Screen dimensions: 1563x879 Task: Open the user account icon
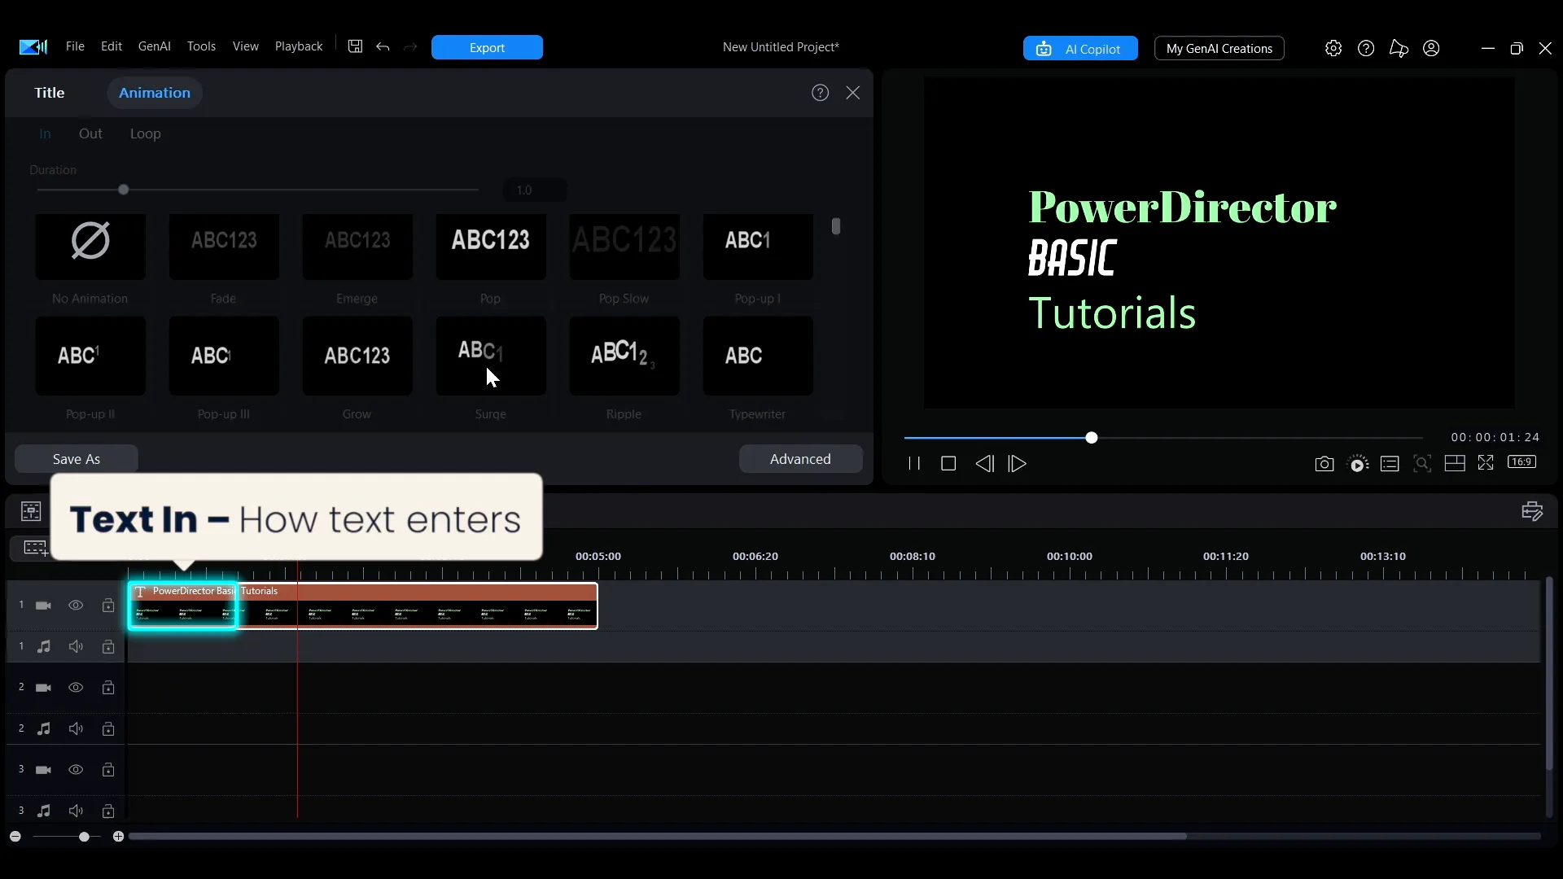tap(1431, 48)
